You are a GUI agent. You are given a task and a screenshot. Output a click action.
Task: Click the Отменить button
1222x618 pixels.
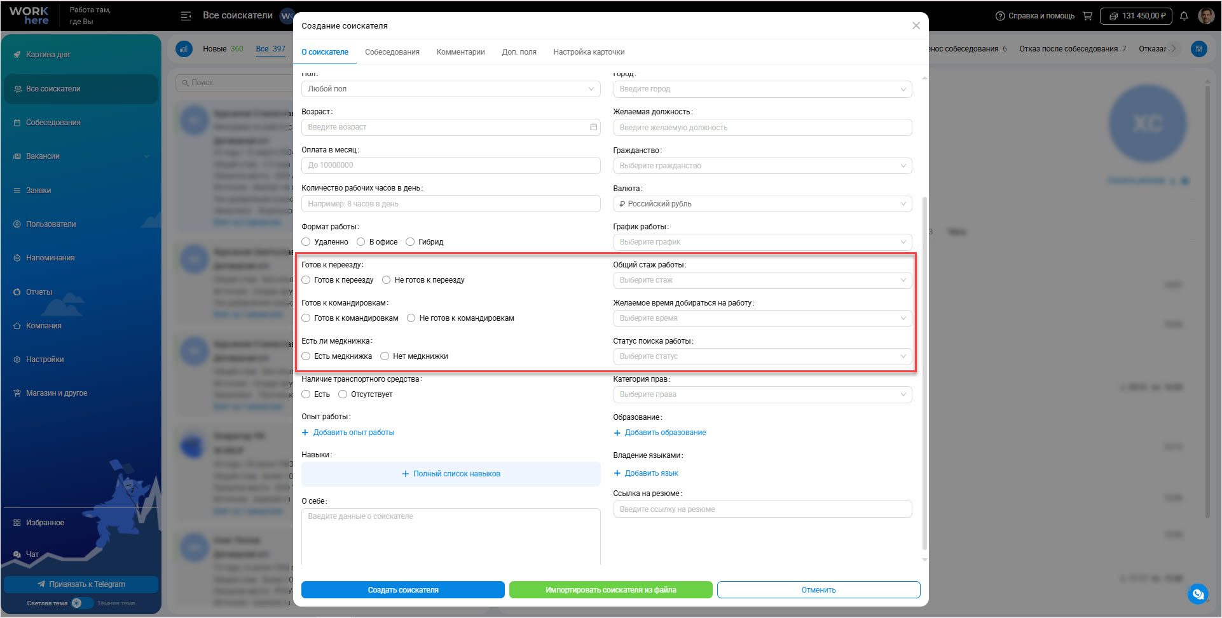pyautogui.click(x=819, y=590)
